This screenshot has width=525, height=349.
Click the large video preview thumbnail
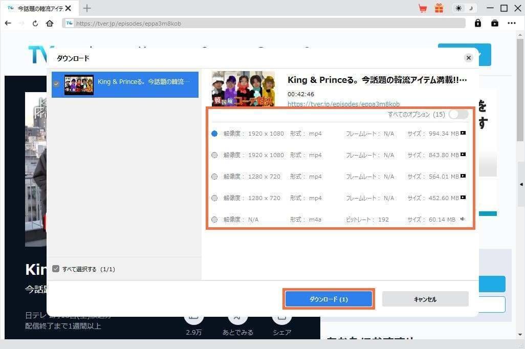(x=244, y=89)
